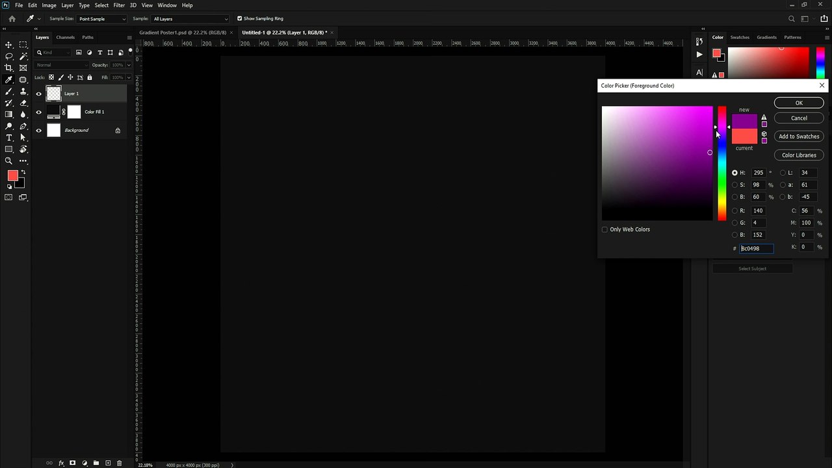Image resolution: width=832 pixels, height=468 pixels.
Task: Swap foreground and background colors
Action: (23, 172)
